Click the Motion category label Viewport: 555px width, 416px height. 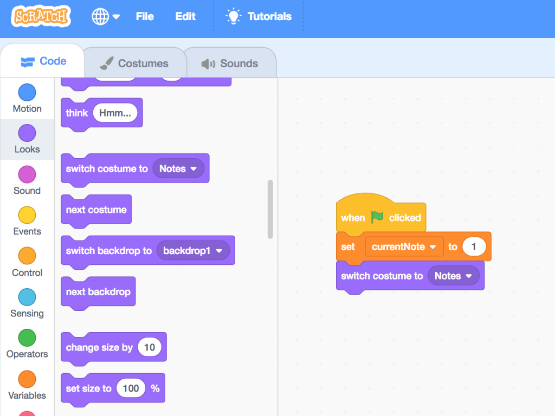pyautogui.click(x=27, y=108)
